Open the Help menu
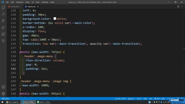Viewport: 185px width, 104px height. [x=52, y=2]
